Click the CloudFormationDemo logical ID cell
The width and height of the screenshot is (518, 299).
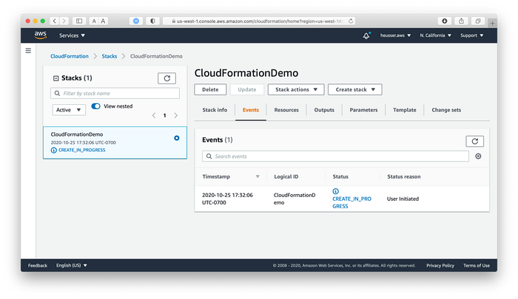pyautogui.click(x=295, y=199)
